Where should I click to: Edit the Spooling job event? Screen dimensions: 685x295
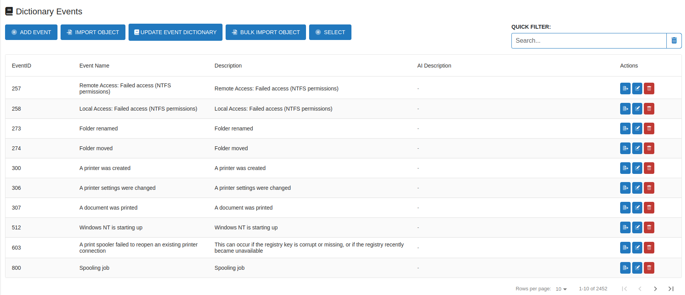coord(637,268)
